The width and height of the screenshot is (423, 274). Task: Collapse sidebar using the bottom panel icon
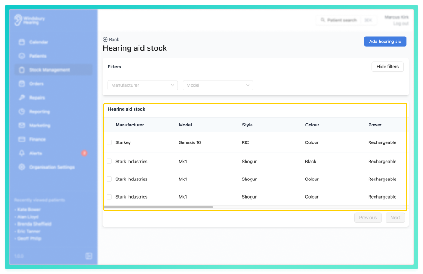[89, 256]
